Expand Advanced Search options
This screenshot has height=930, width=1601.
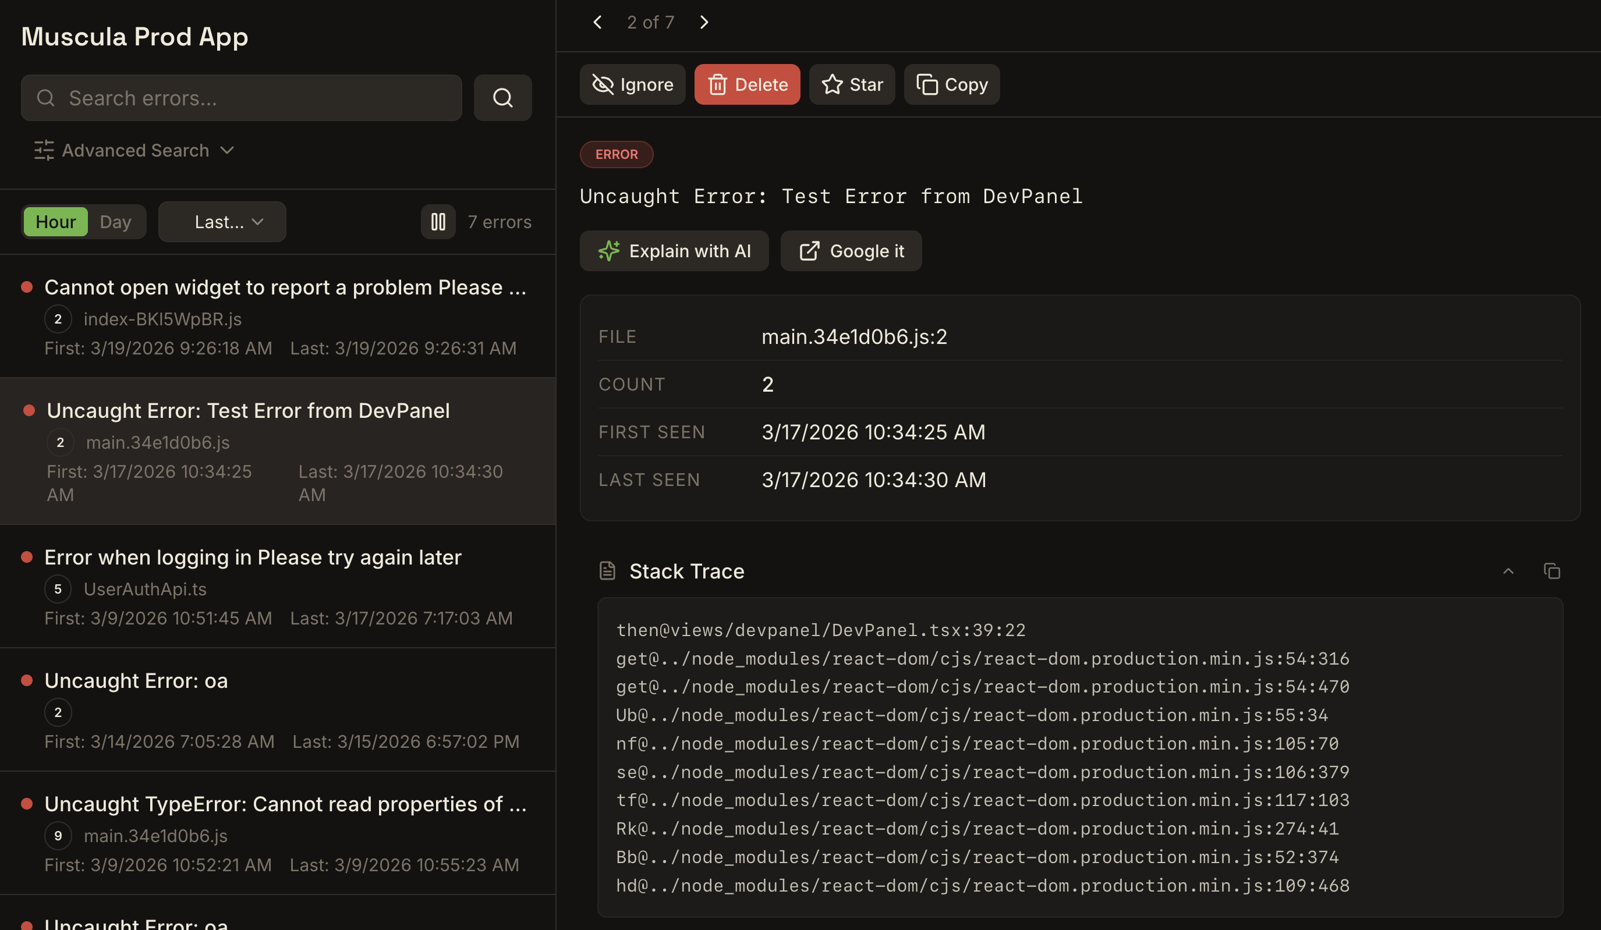(134, 151)
